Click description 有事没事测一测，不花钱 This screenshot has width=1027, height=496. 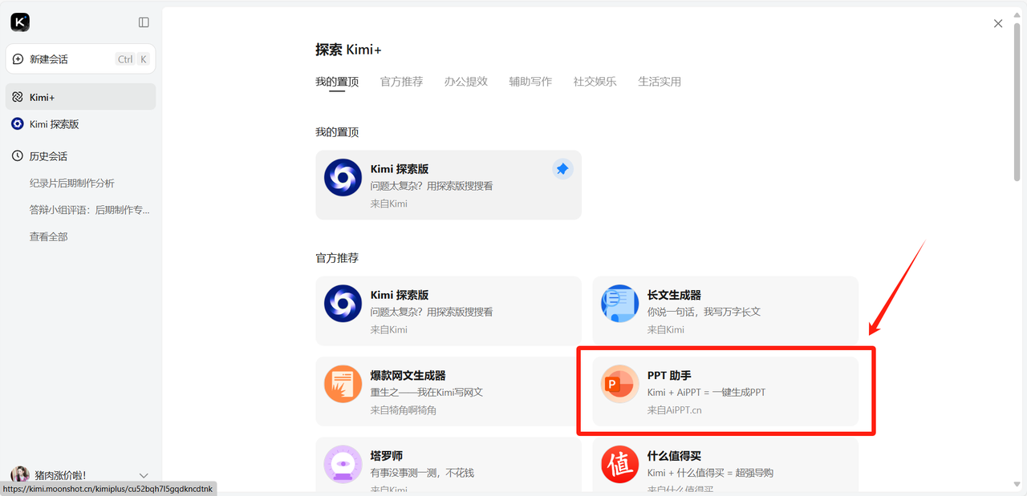(x=422, y=473)
